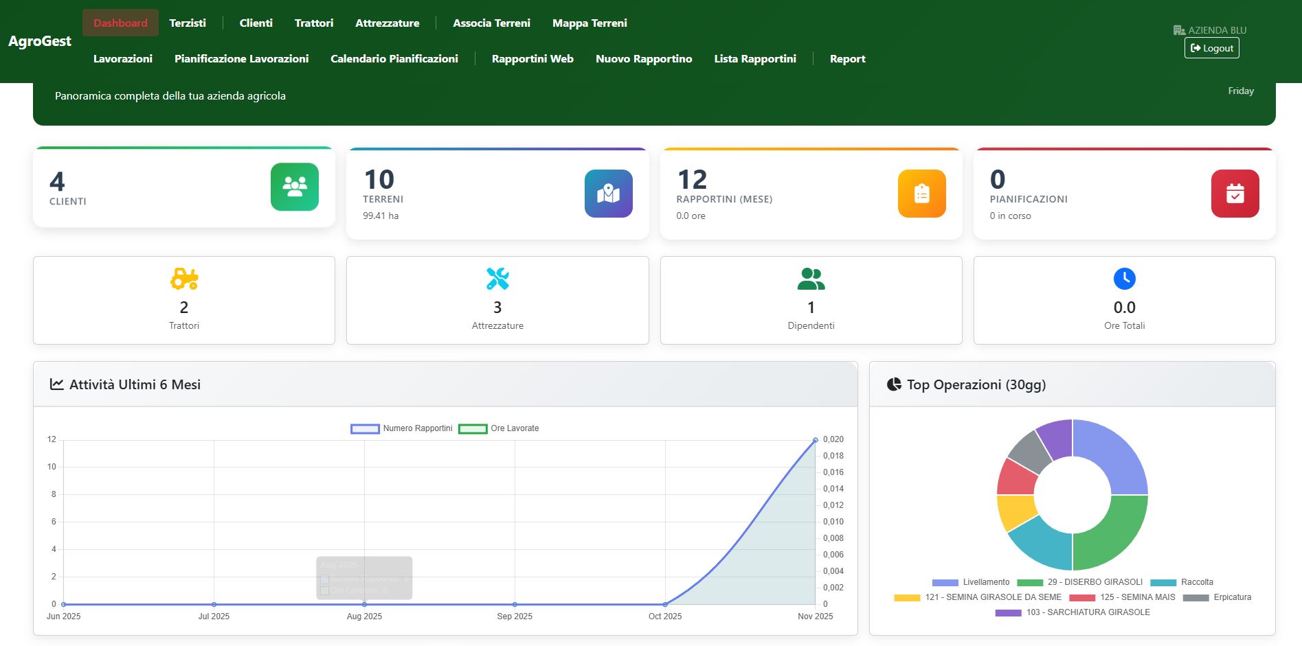Click the red Pianificazioni calendar icon

tap(1235, 194)
